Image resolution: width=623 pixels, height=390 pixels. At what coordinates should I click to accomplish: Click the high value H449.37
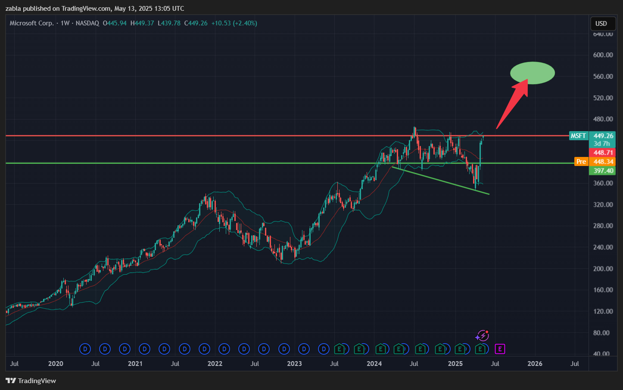142,23
